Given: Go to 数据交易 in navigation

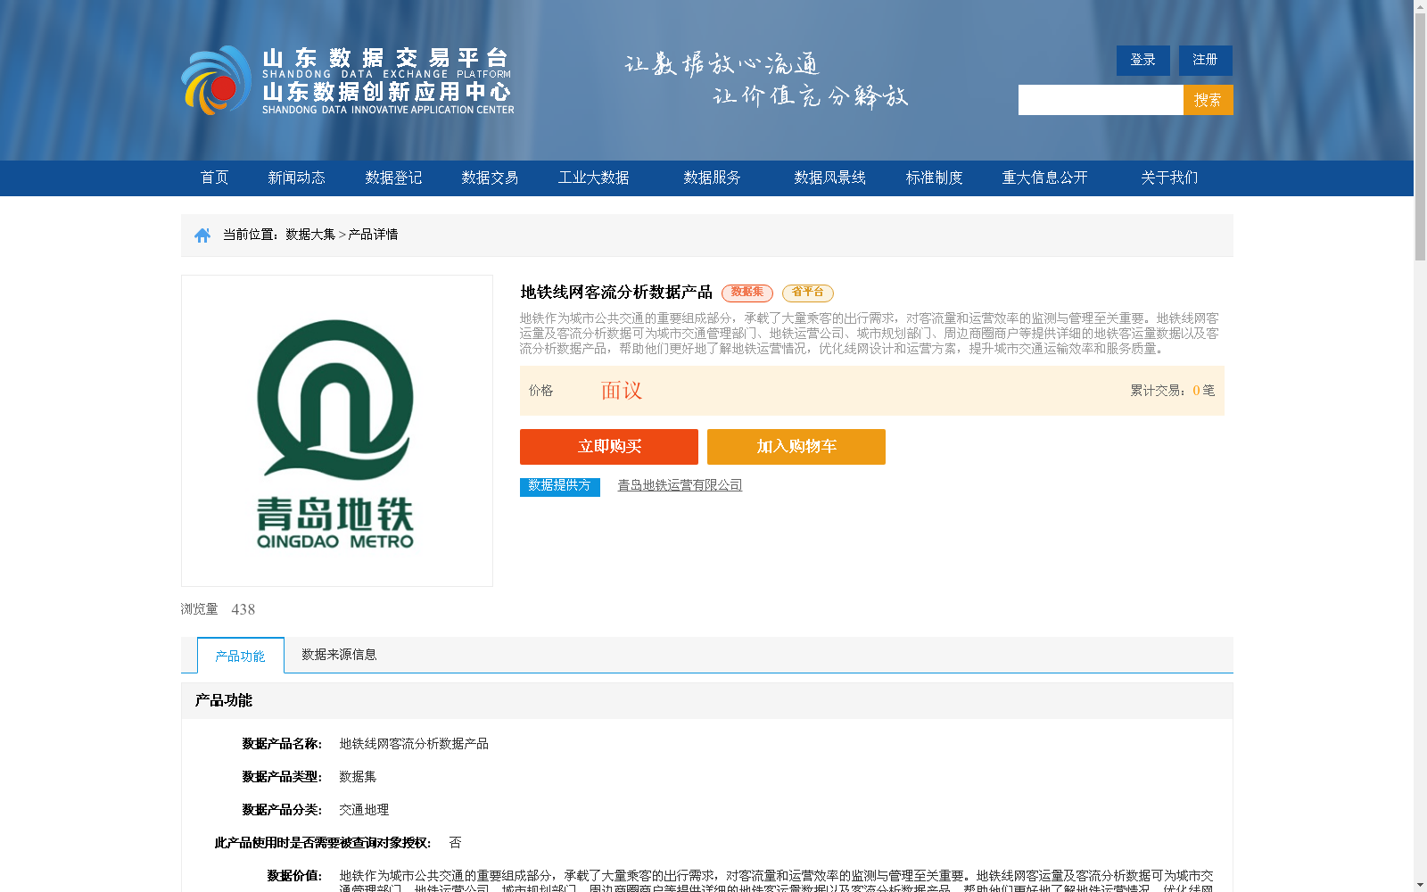Looking at the screenshot, I should pos(490,178).
